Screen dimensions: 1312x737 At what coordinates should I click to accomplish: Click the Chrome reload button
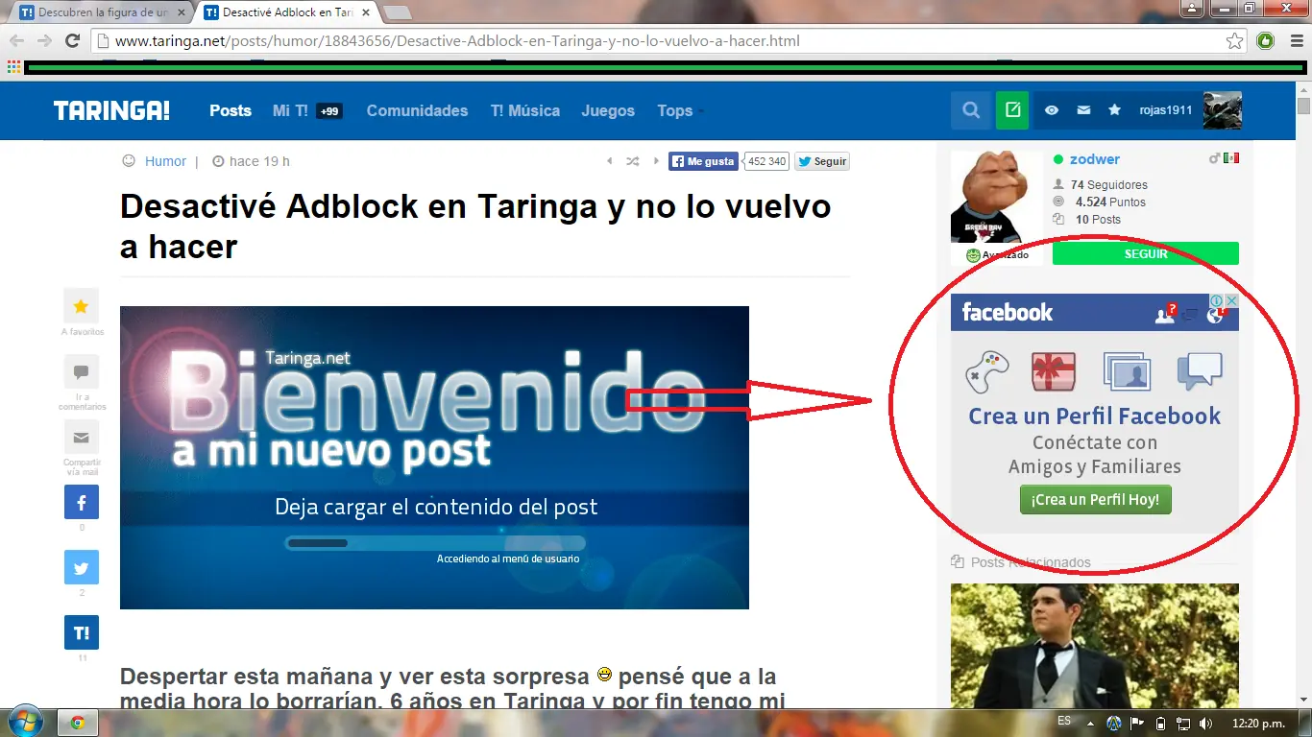(72, 41)
